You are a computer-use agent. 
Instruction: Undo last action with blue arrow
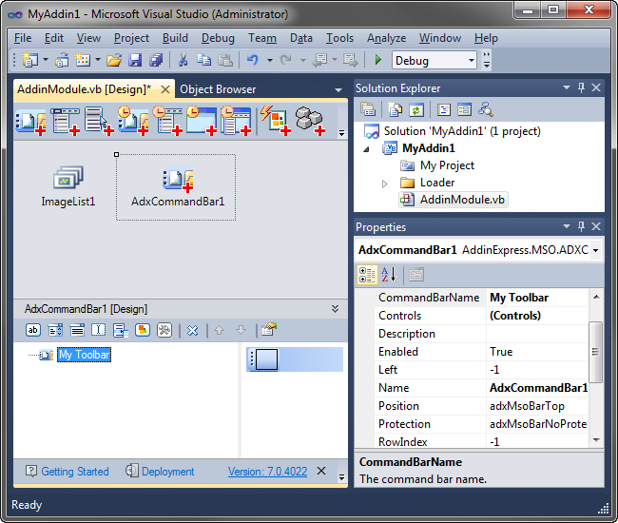252,60
